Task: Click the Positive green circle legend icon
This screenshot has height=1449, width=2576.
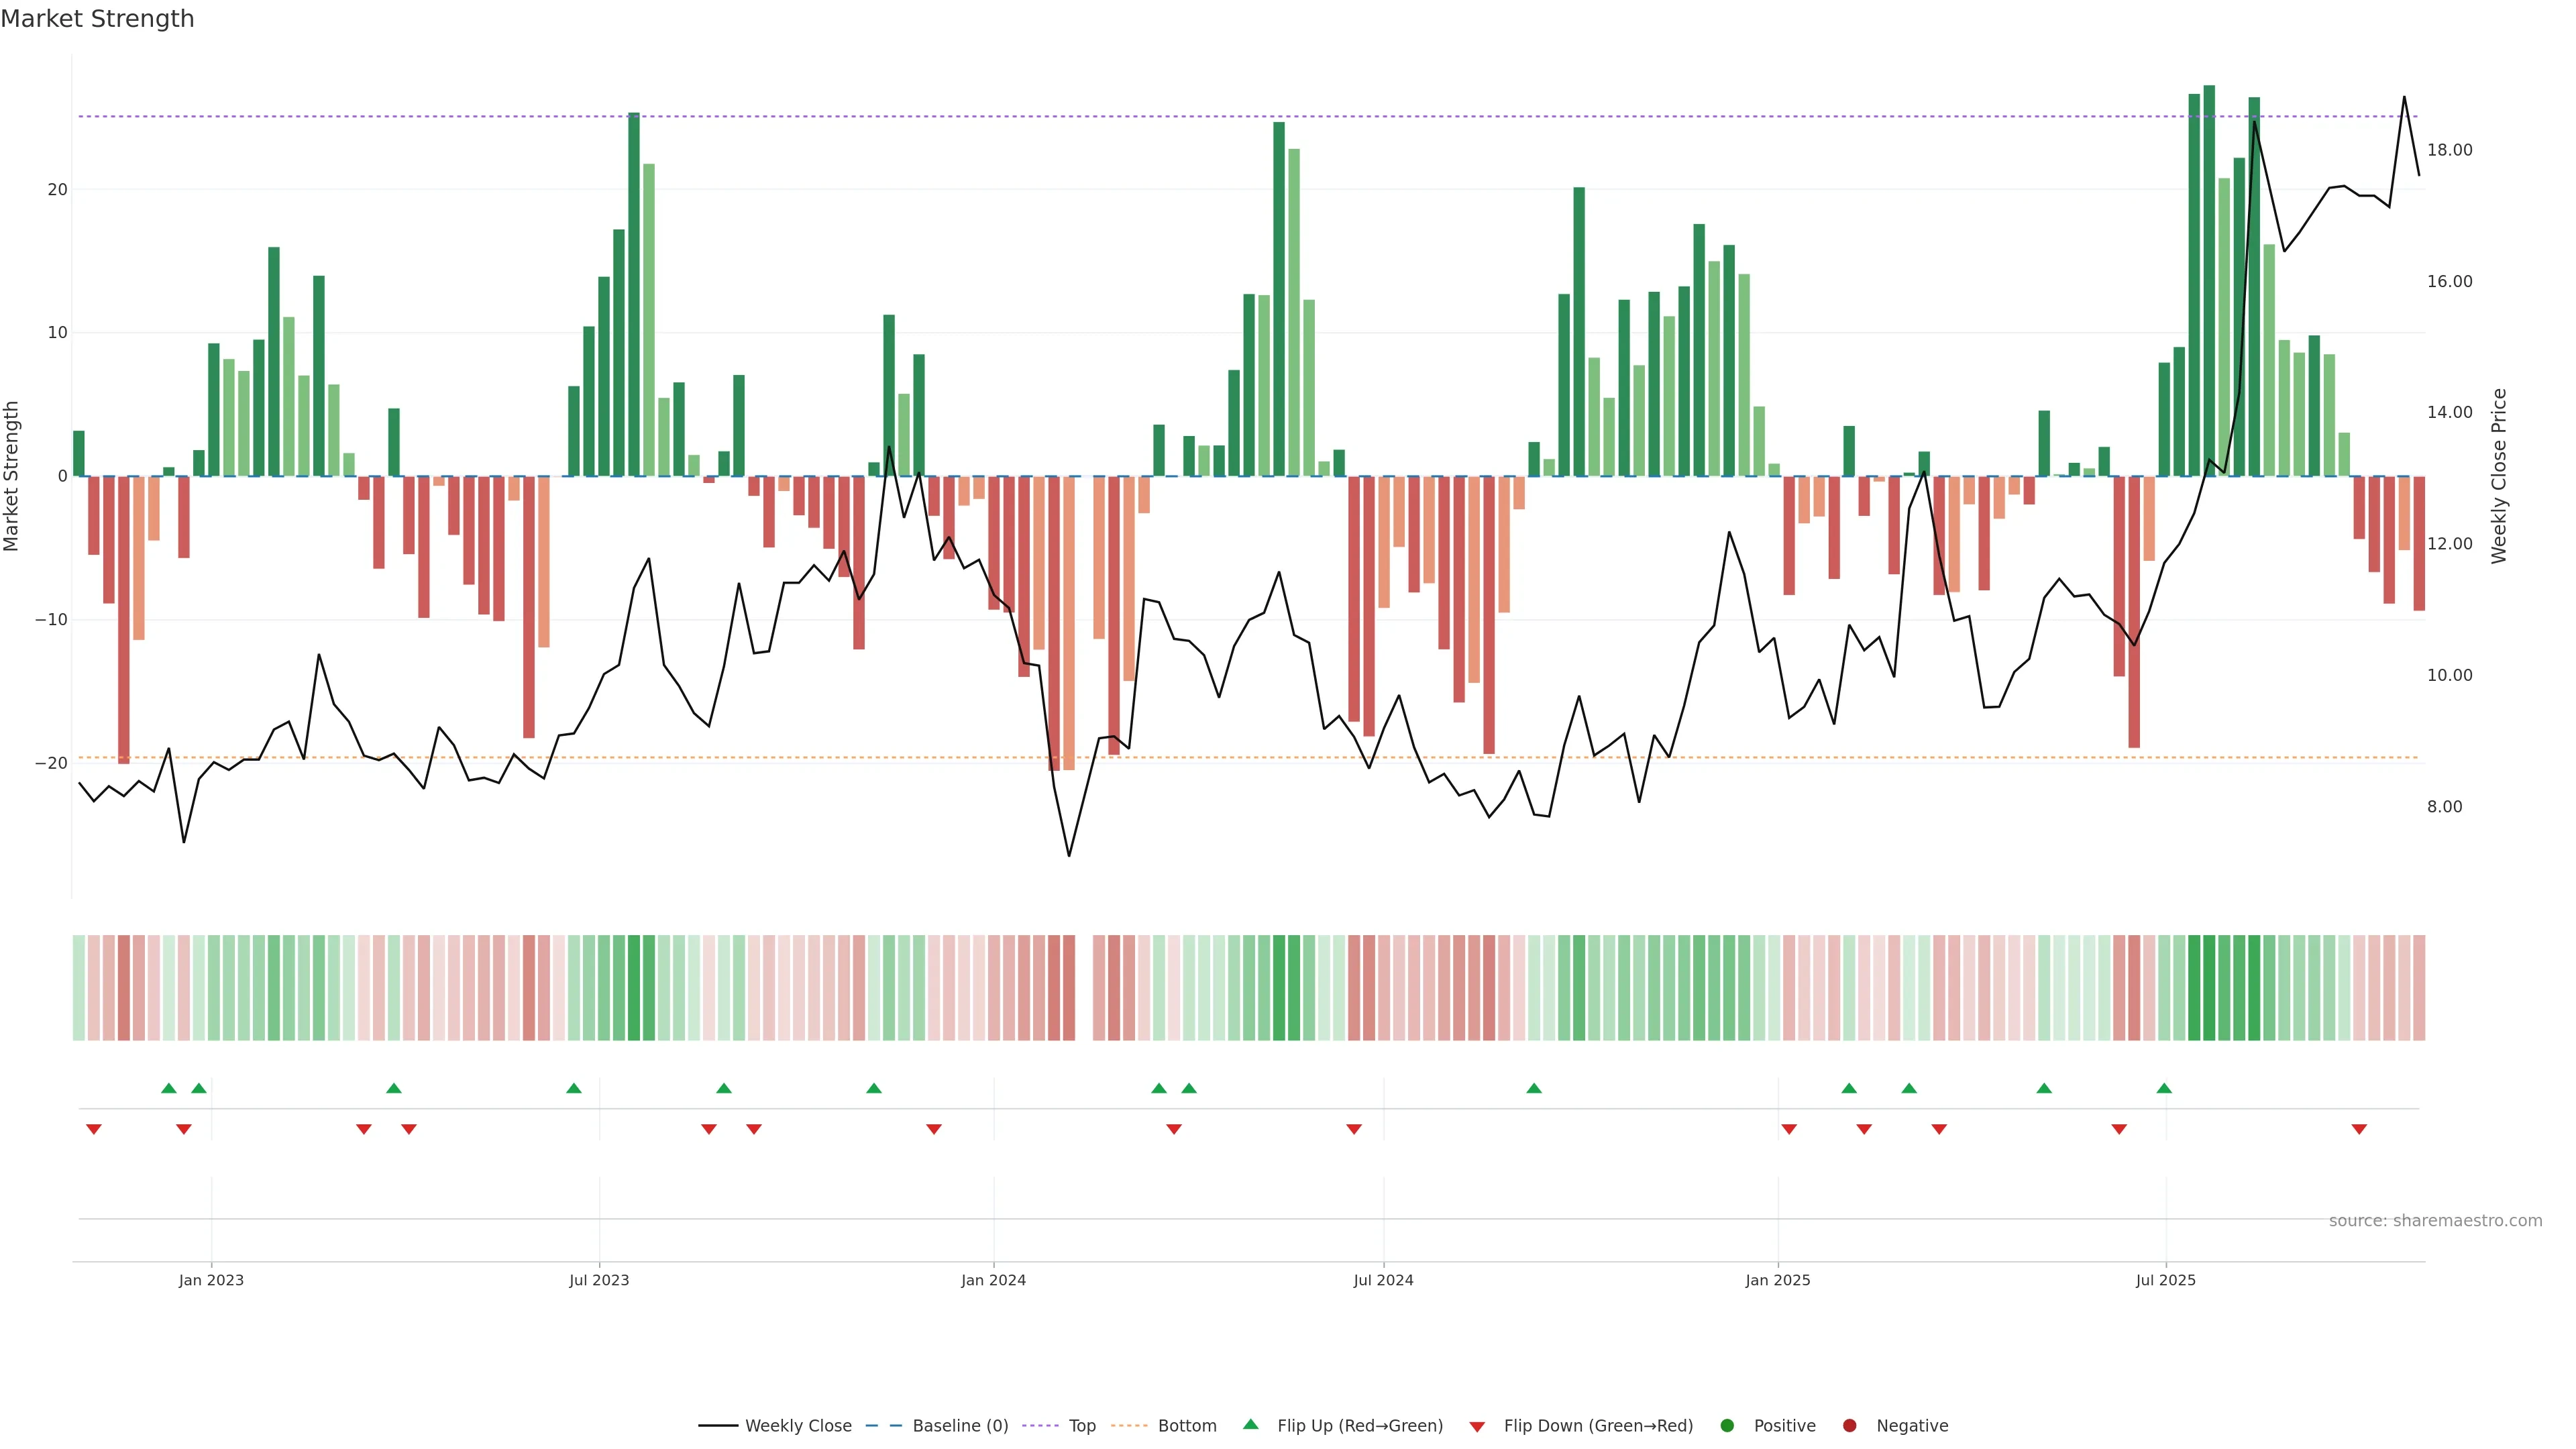Action: [1727, 1426]
